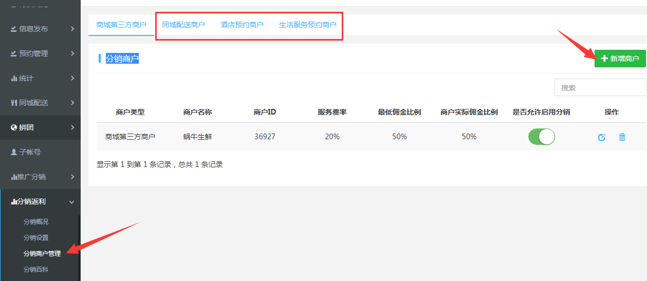Click the 推广分销 chart icon

14,177
